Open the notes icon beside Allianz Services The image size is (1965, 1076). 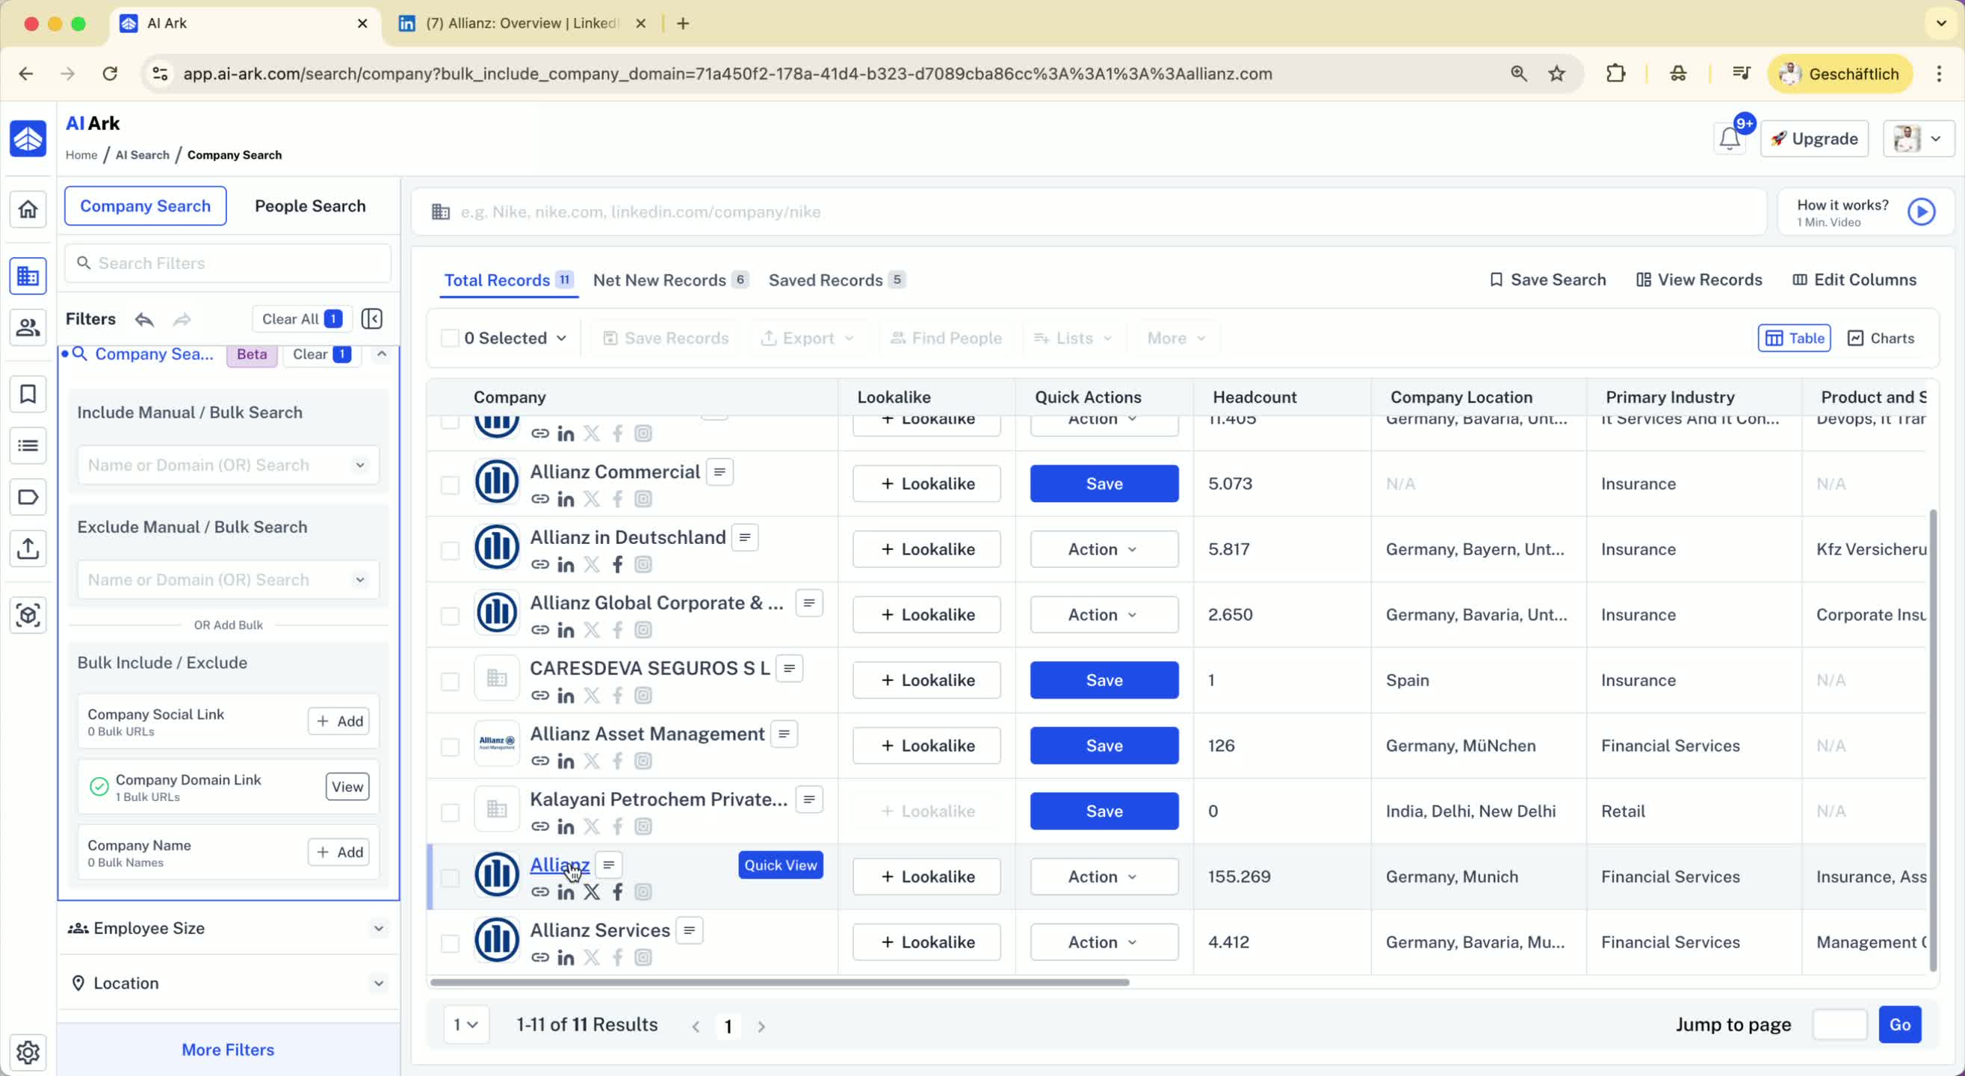689,930
